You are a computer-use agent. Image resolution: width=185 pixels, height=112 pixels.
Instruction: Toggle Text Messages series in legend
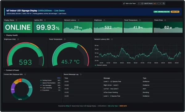tap(47, 85)
